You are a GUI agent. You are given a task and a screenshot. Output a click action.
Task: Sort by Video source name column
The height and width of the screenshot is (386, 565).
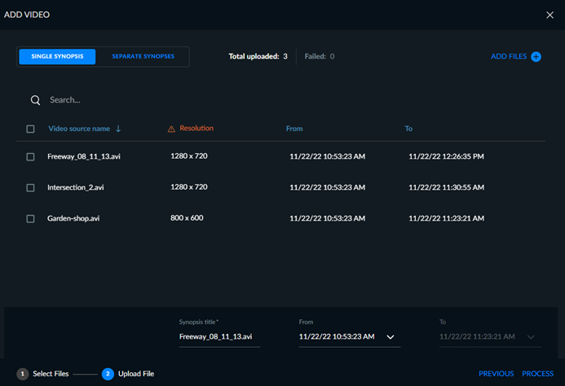(79, 129)
